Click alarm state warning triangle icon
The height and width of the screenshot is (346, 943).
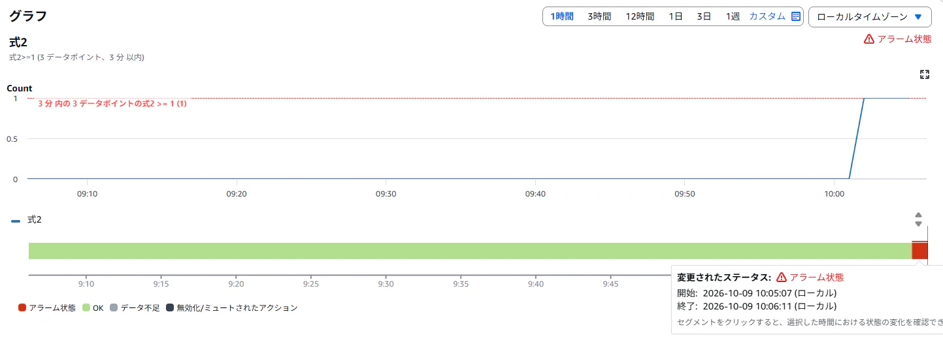(x=869, y=39)
